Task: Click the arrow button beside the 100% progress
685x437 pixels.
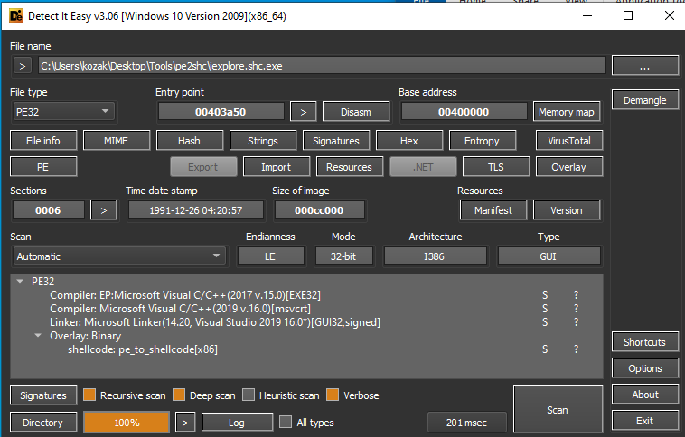Action: (184, 422)
